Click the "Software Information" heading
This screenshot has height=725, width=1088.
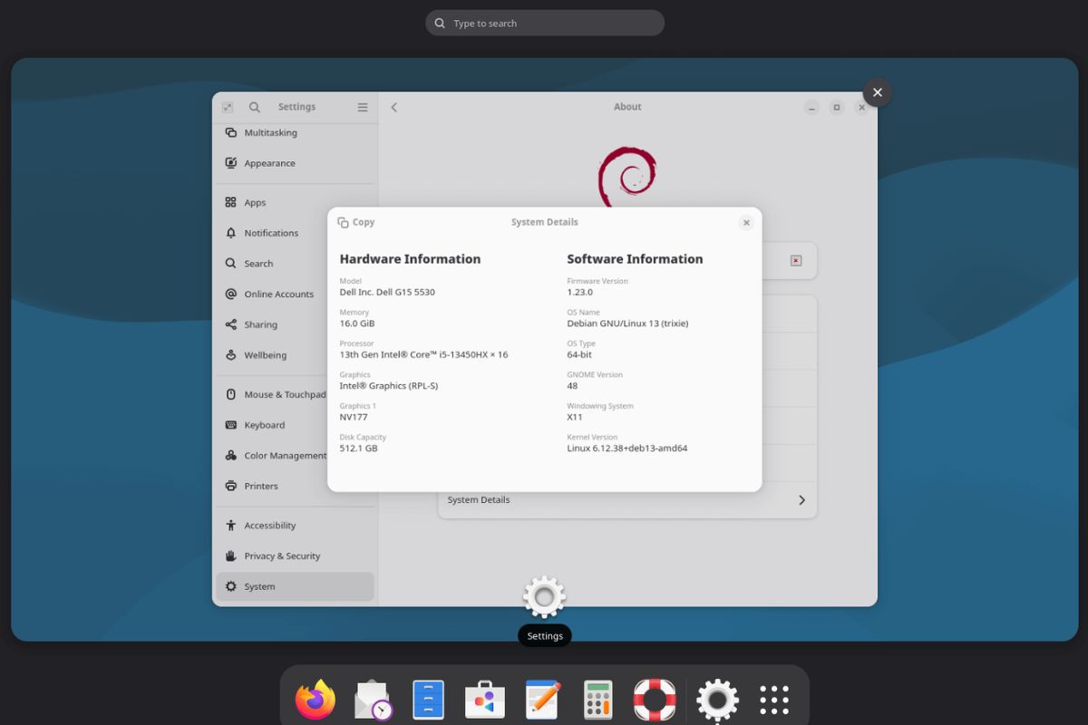[x=635, y=259]
